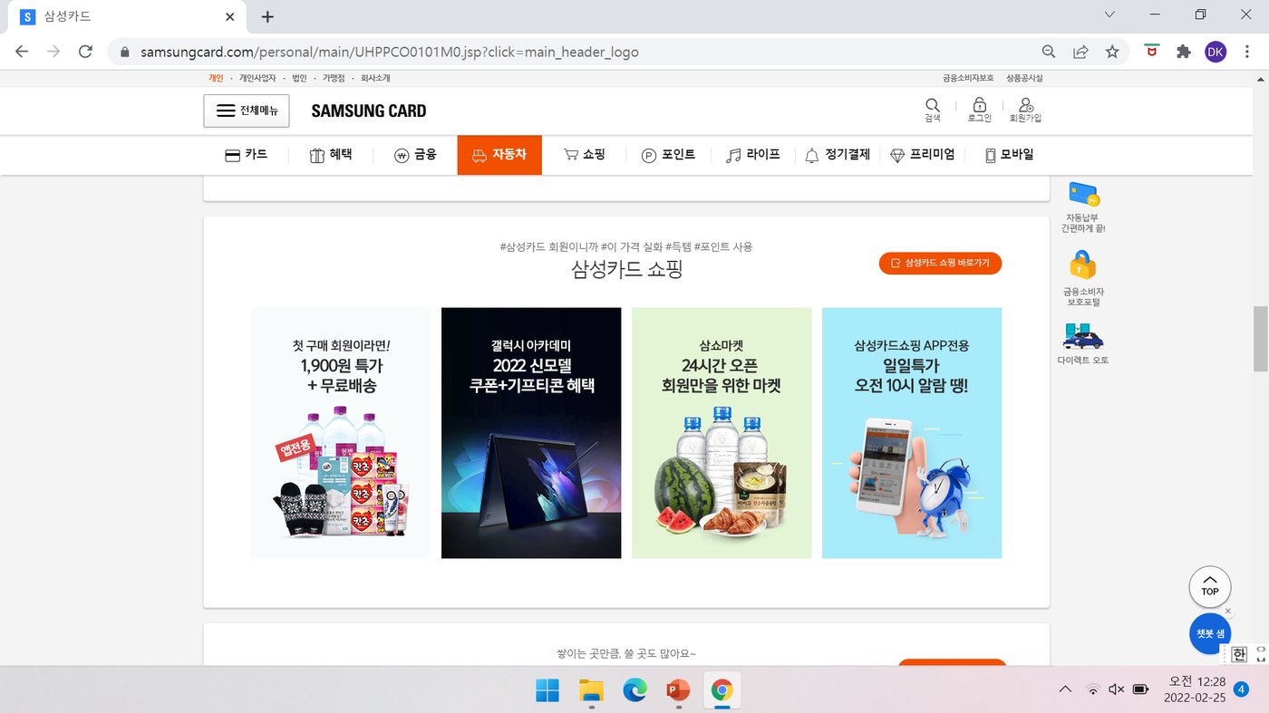The image size is (1269, 713).
Task: Open the 라이프 navigation menu
Action: (x=753, y=155)
